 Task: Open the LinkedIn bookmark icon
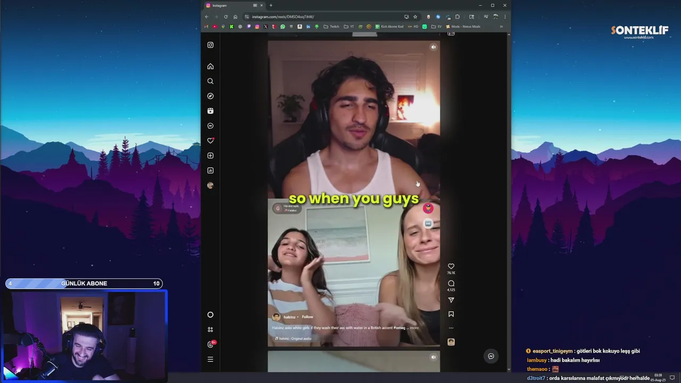click(x=308, y=27)
